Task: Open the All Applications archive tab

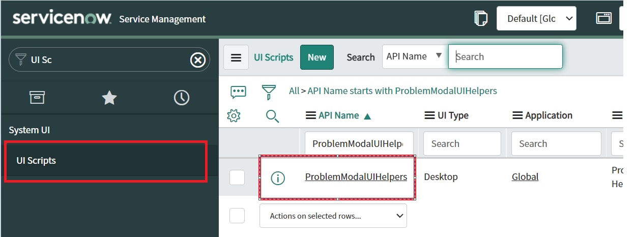Action: (x=37, y=98)
